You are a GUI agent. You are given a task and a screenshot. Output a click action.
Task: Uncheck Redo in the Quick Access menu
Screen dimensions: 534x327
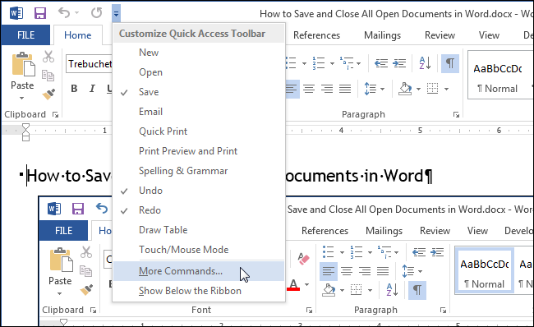(x=199, y=210)
